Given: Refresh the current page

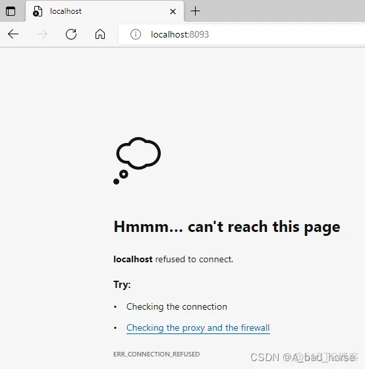Looking at the screenshot, I should pyautogui.click(x=71, y=34).
